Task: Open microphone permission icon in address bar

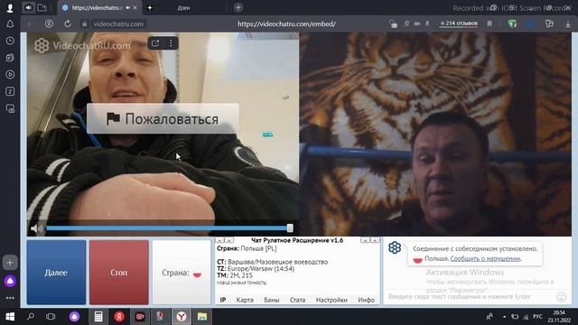Action: [x=427, y=24]
